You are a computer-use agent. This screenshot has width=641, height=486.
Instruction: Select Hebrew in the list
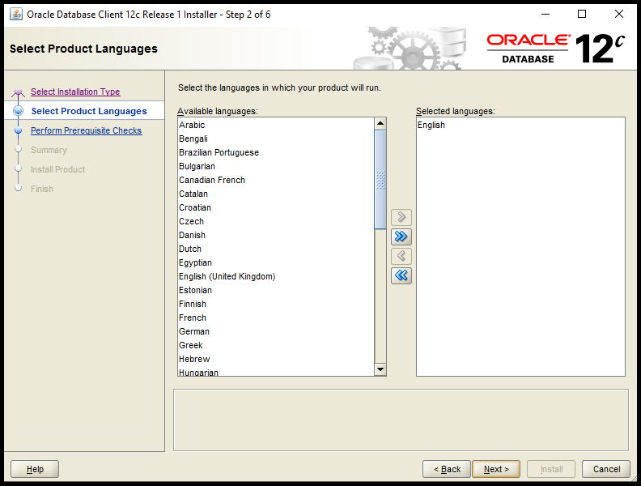[x=276, y=359]
